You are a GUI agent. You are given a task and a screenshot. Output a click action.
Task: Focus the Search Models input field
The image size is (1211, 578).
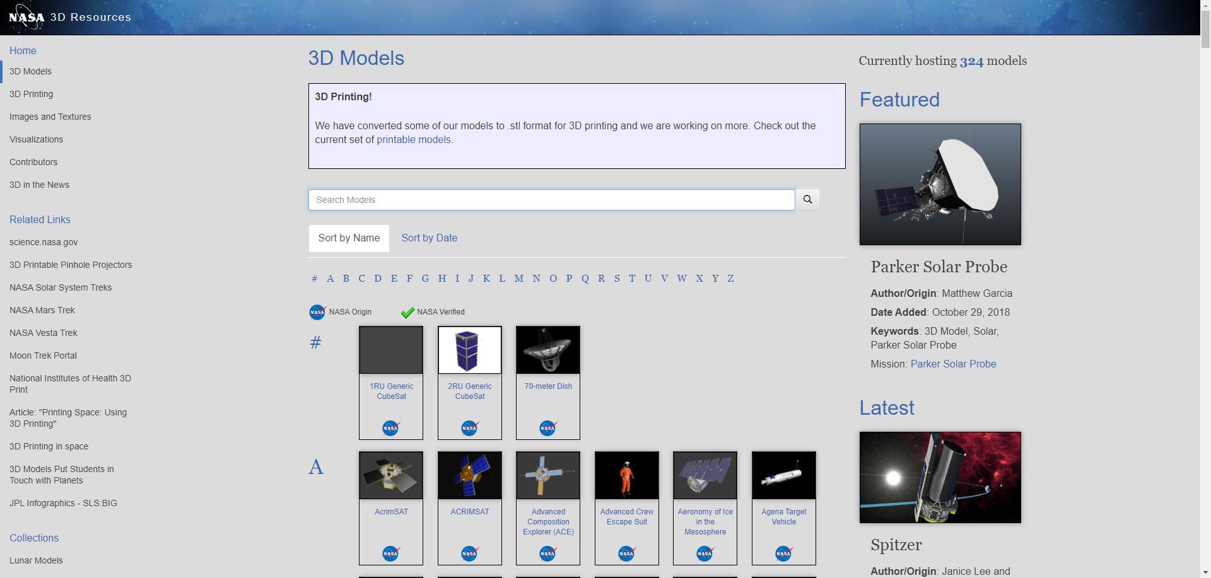(x=551, y=200)
